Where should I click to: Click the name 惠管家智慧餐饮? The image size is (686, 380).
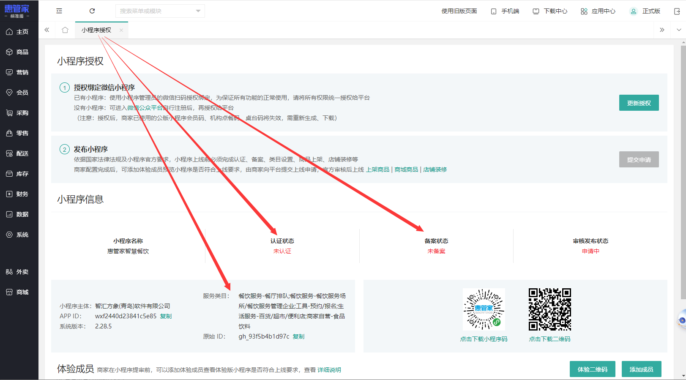pyautogui.click(x=128, y=251)
